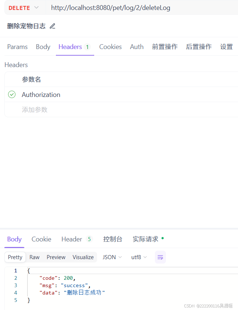Click the "msg": "success" response line

pyautogui.click(x=65, y=285)
